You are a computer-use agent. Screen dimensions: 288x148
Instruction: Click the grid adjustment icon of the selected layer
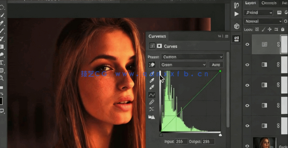pyautogui.click(x=264, y=44)
